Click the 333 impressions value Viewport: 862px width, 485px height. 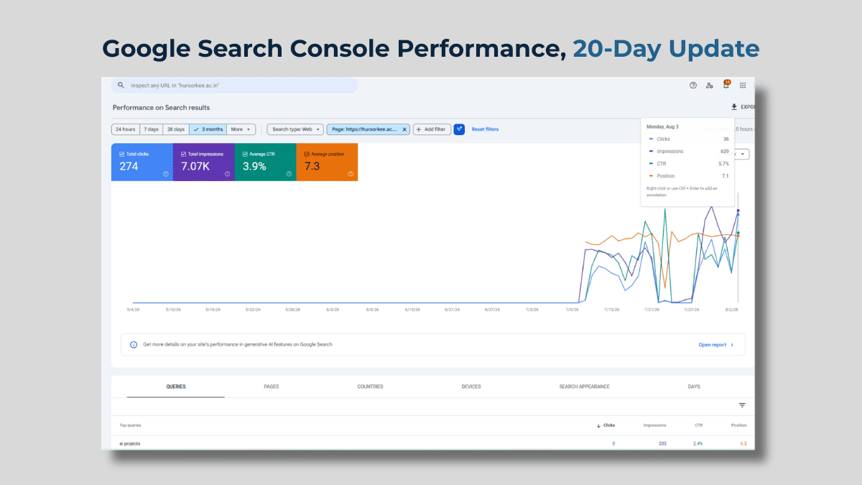pyautogui.click(x=662, y=443)
